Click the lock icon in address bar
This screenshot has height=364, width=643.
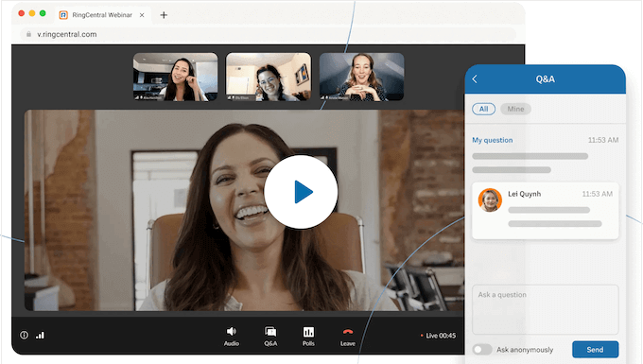coord(28,34)
